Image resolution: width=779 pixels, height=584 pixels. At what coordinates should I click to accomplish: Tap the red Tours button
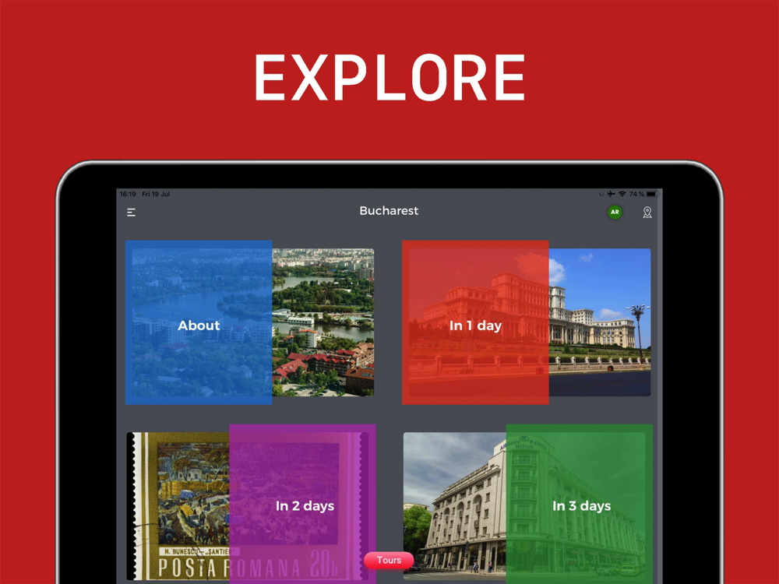[389, 560]
